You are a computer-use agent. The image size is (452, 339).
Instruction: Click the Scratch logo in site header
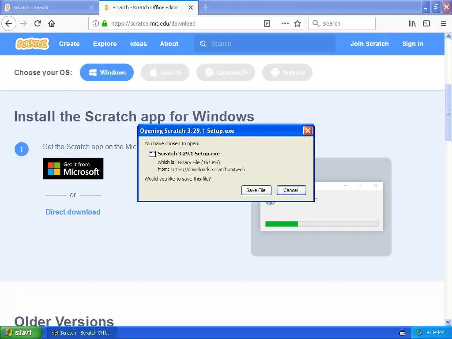click(32, 44)
